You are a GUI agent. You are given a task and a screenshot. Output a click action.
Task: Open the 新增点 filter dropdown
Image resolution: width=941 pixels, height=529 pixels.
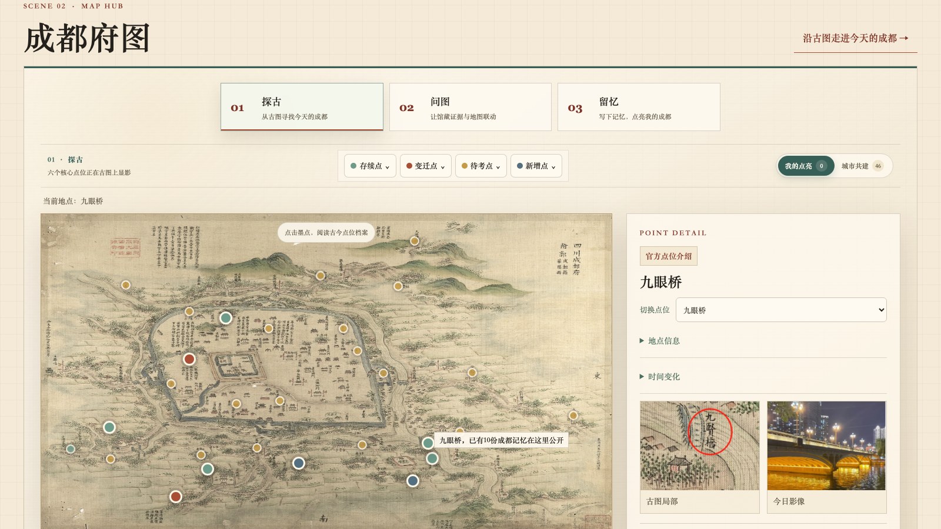tap(536, 166)
